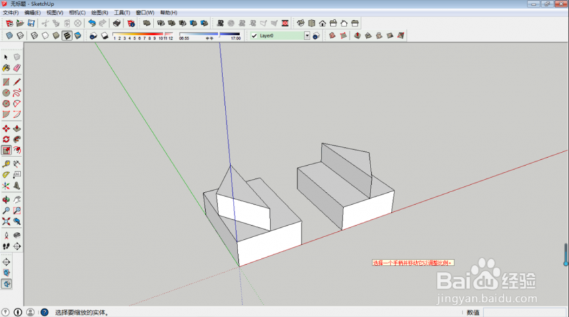The height and width of the screenshot is (317, 569).
Task: Click the Save floppy disk icon
Action: (31, 24)
